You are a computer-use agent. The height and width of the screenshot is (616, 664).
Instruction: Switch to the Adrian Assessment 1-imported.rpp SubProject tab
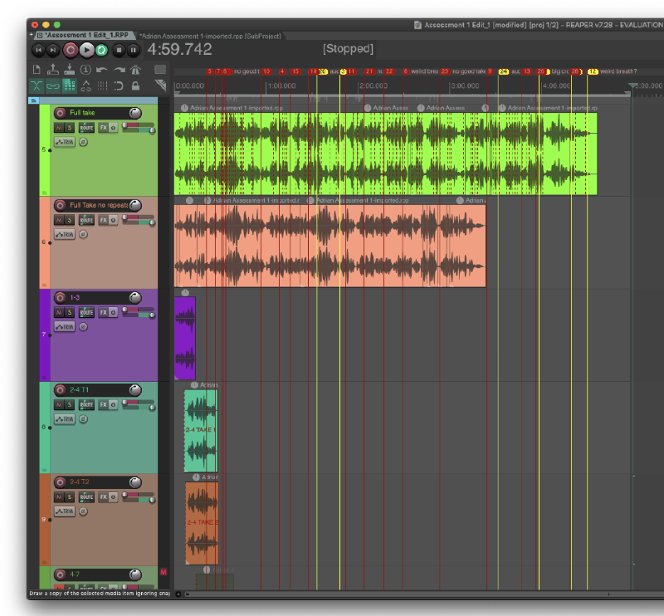(x=211, y=36)
